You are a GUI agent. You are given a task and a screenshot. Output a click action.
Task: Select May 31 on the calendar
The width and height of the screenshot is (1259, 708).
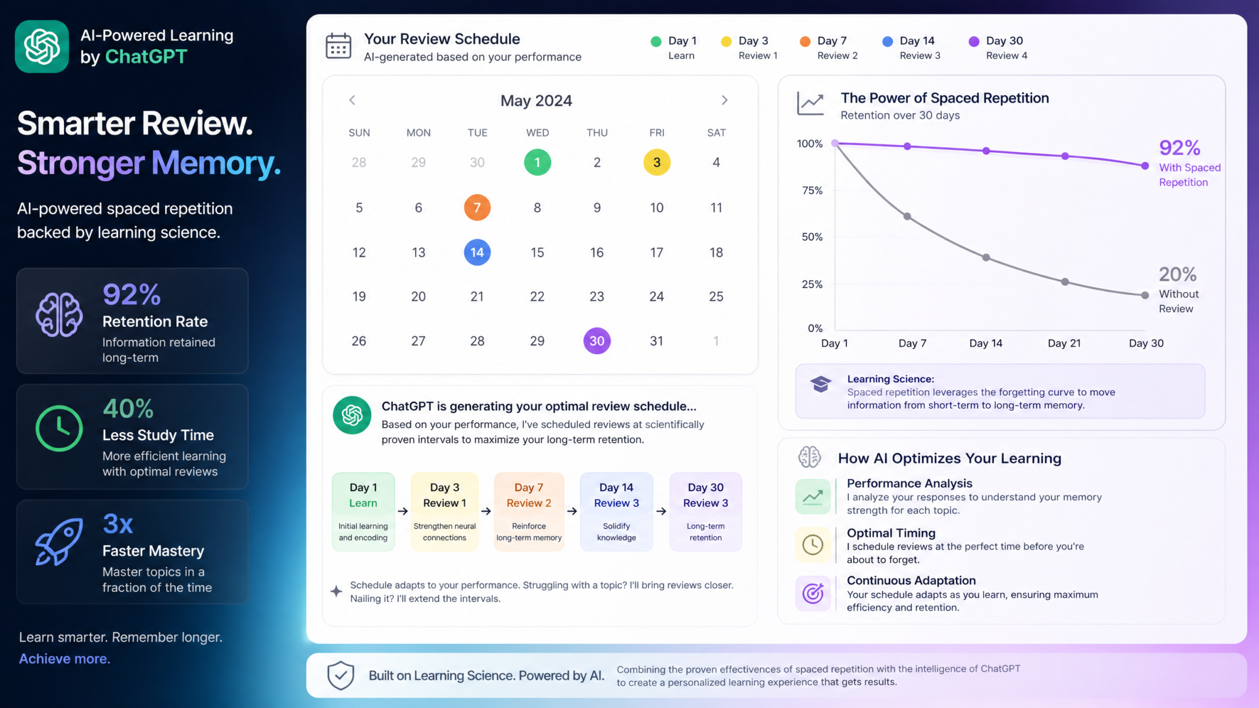(x=657, y=340)
